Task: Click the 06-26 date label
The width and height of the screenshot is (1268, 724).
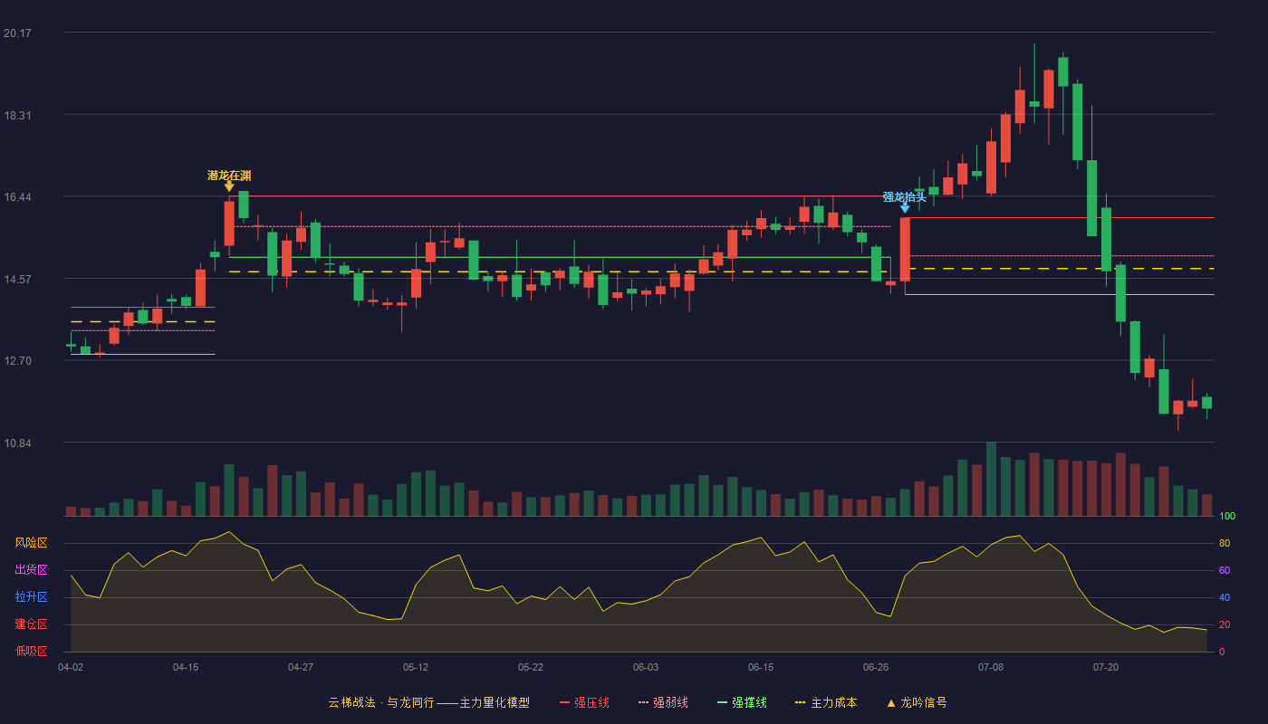Action: (x=876, y=667)
